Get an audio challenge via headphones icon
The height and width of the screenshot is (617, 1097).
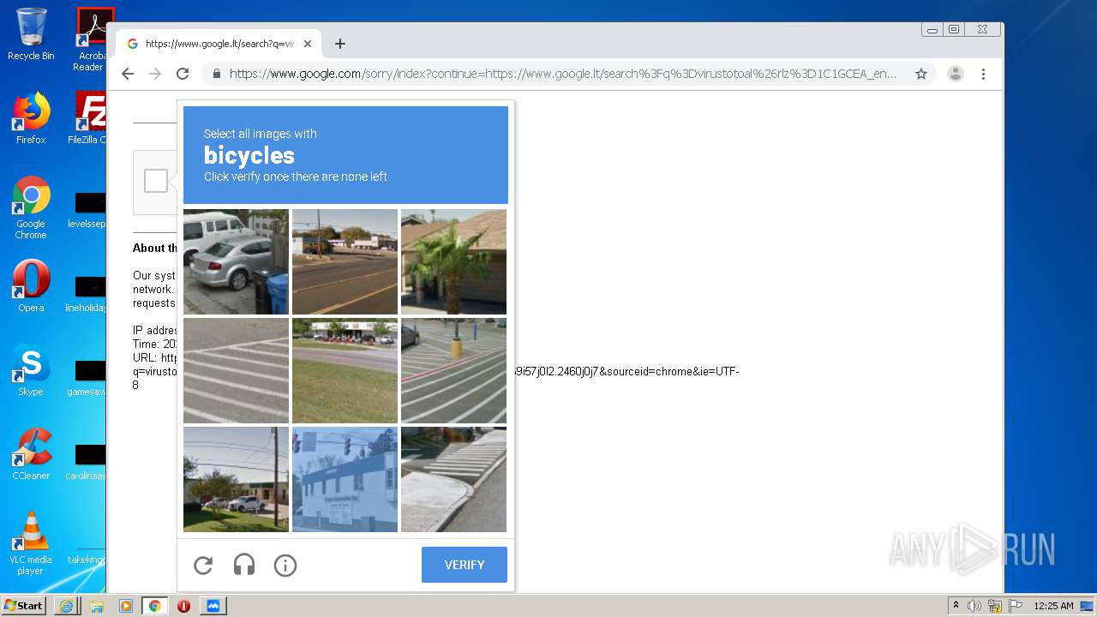coord(244,566)
